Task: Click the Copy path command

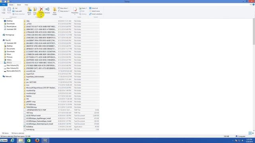Action: (x=17, y=11)
